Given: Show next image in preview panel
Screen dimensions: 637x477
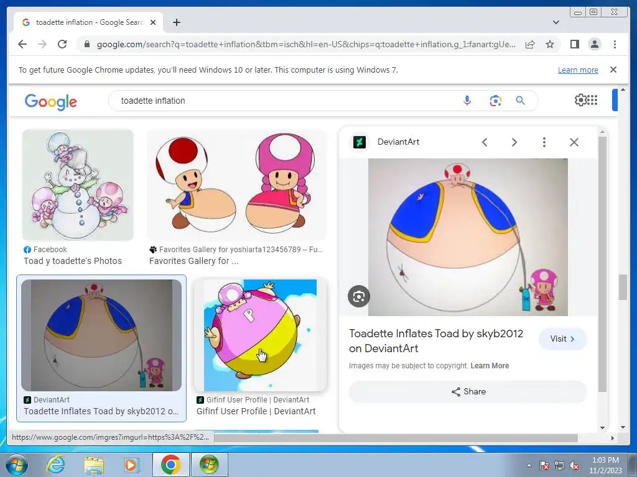Looking at the screenshot, I should click(514, 142).
